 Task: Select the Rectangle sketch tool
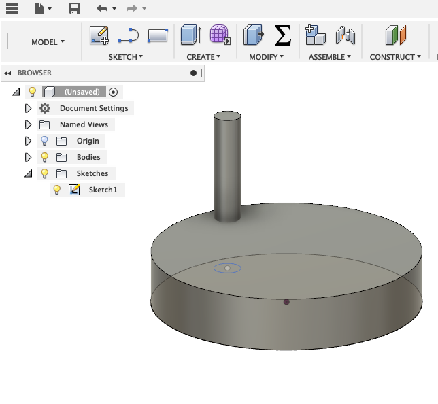click(x=158, y=35)
